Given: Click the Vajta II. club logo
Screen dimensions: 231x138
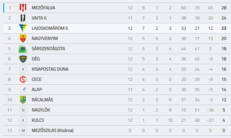Looking at the screenshot, I should [x=23, y=18].
